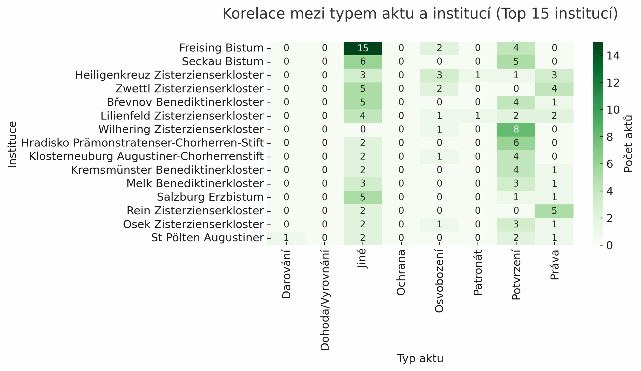
Task: Select the Rein Zisterzienserkloster Práva cell
Action: 554,211
